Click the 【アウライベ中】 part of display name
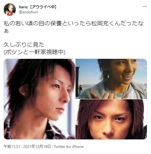The width and height of the screenshot is (151, 154). [x=43, y=7]
